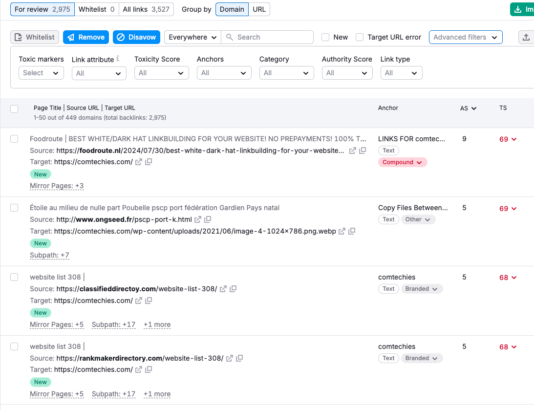This screenshot has height=410, width=534.
Task: Enable the New filter checkbox
Action: 325,37
